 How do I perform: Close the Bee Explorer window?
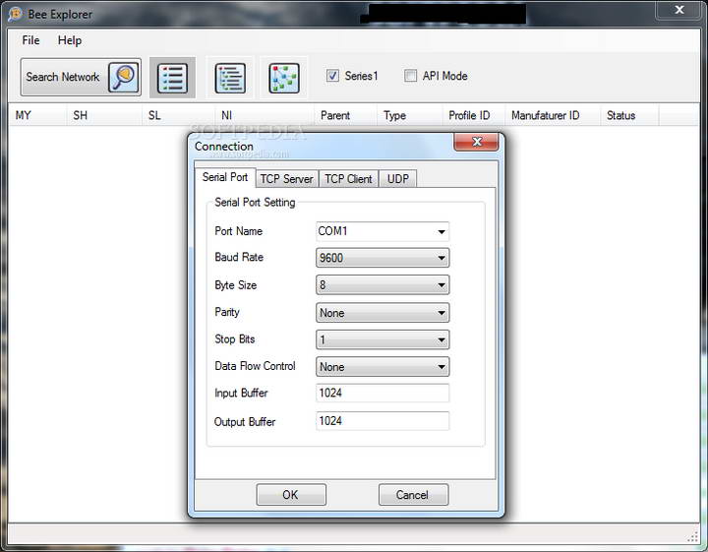(x=679, y=10)
